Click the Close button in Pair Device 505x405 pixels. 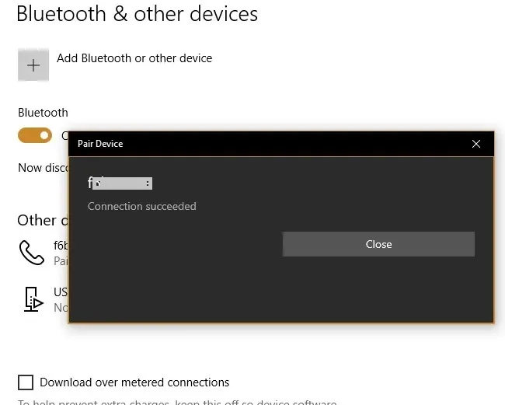378,244
